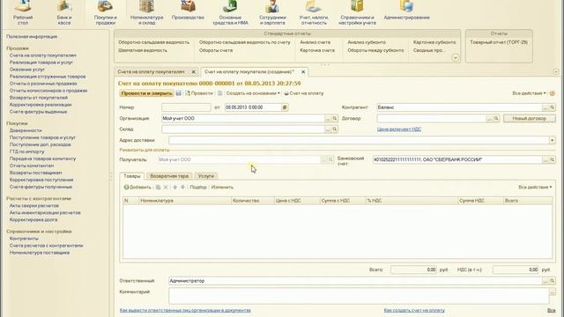Open Реализация товаров и услуг in the sidebar
Image resolution: width=564 pixels, height=317 pixels.
[41, 63]
